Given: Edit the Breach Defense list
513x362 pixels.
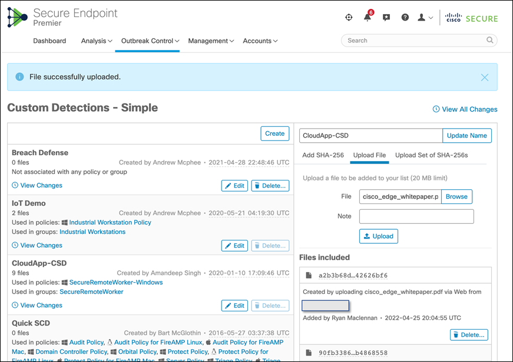Looking at the screenshot, I should coord(234,186).
